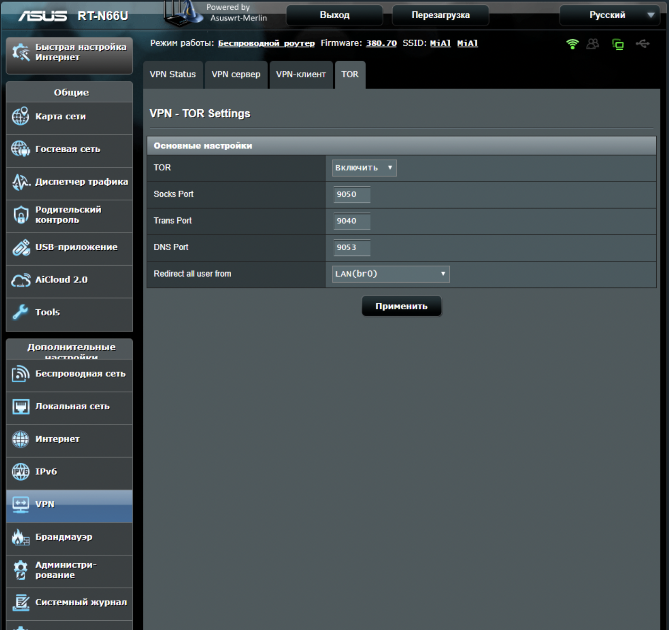Image resolution: width=669 pixels, height=630 pixels.
Task: Click the green Wi-Fi status icon
Action: click(572, 44)
